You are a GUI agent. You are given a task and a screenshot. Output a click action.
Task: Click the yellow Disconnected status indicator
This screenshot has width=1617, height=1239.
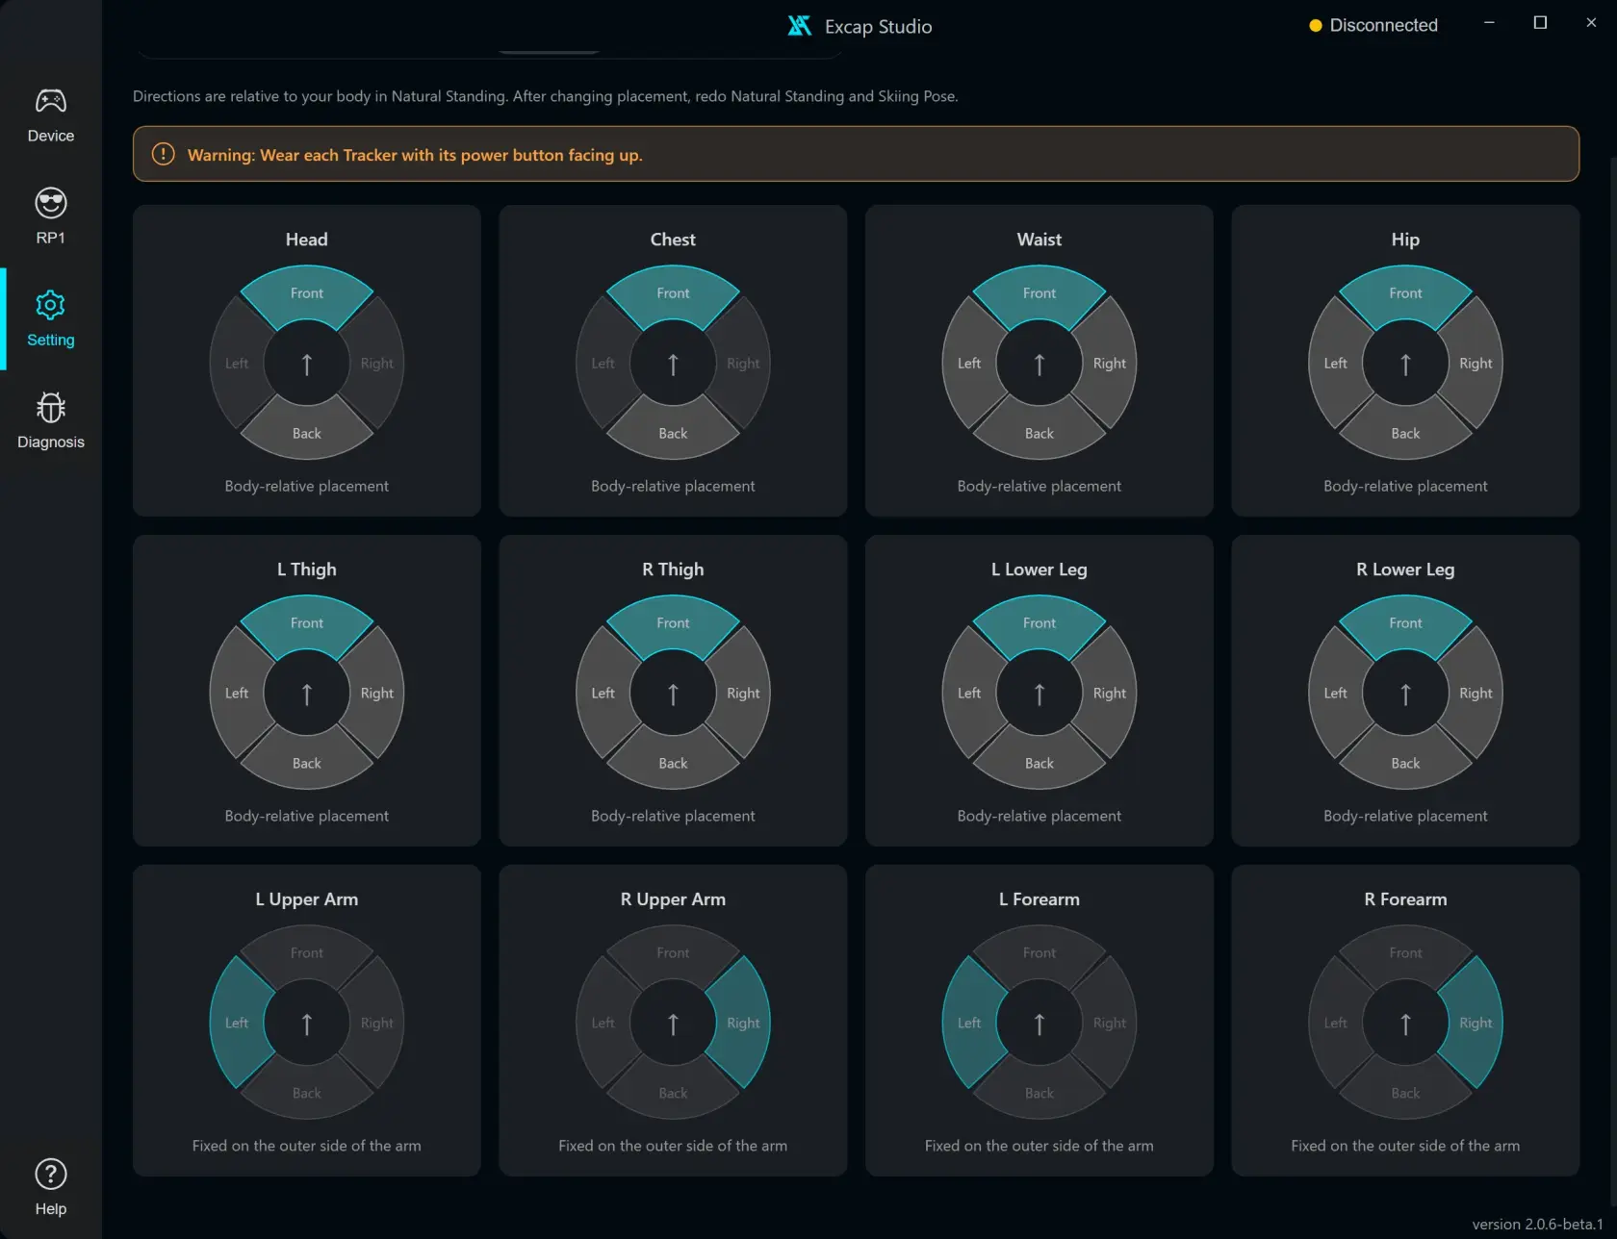(1315, 26)
